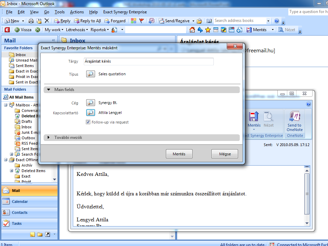Click the Kapcsolattartó lookup magnifier button
Image resolution: width=328 pixels, height=246 pixels.
(91, 113)
